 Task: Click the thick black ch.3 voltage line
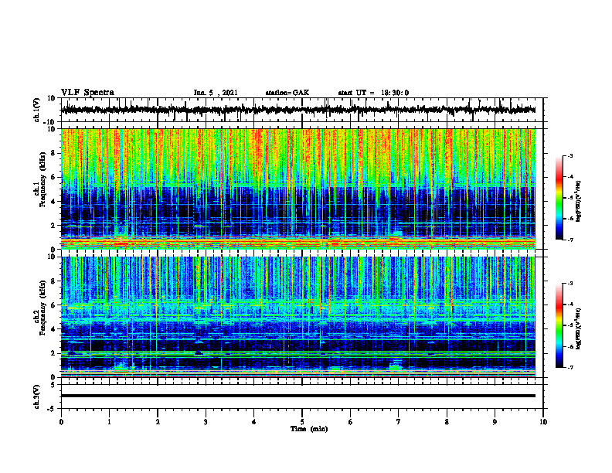297,396
